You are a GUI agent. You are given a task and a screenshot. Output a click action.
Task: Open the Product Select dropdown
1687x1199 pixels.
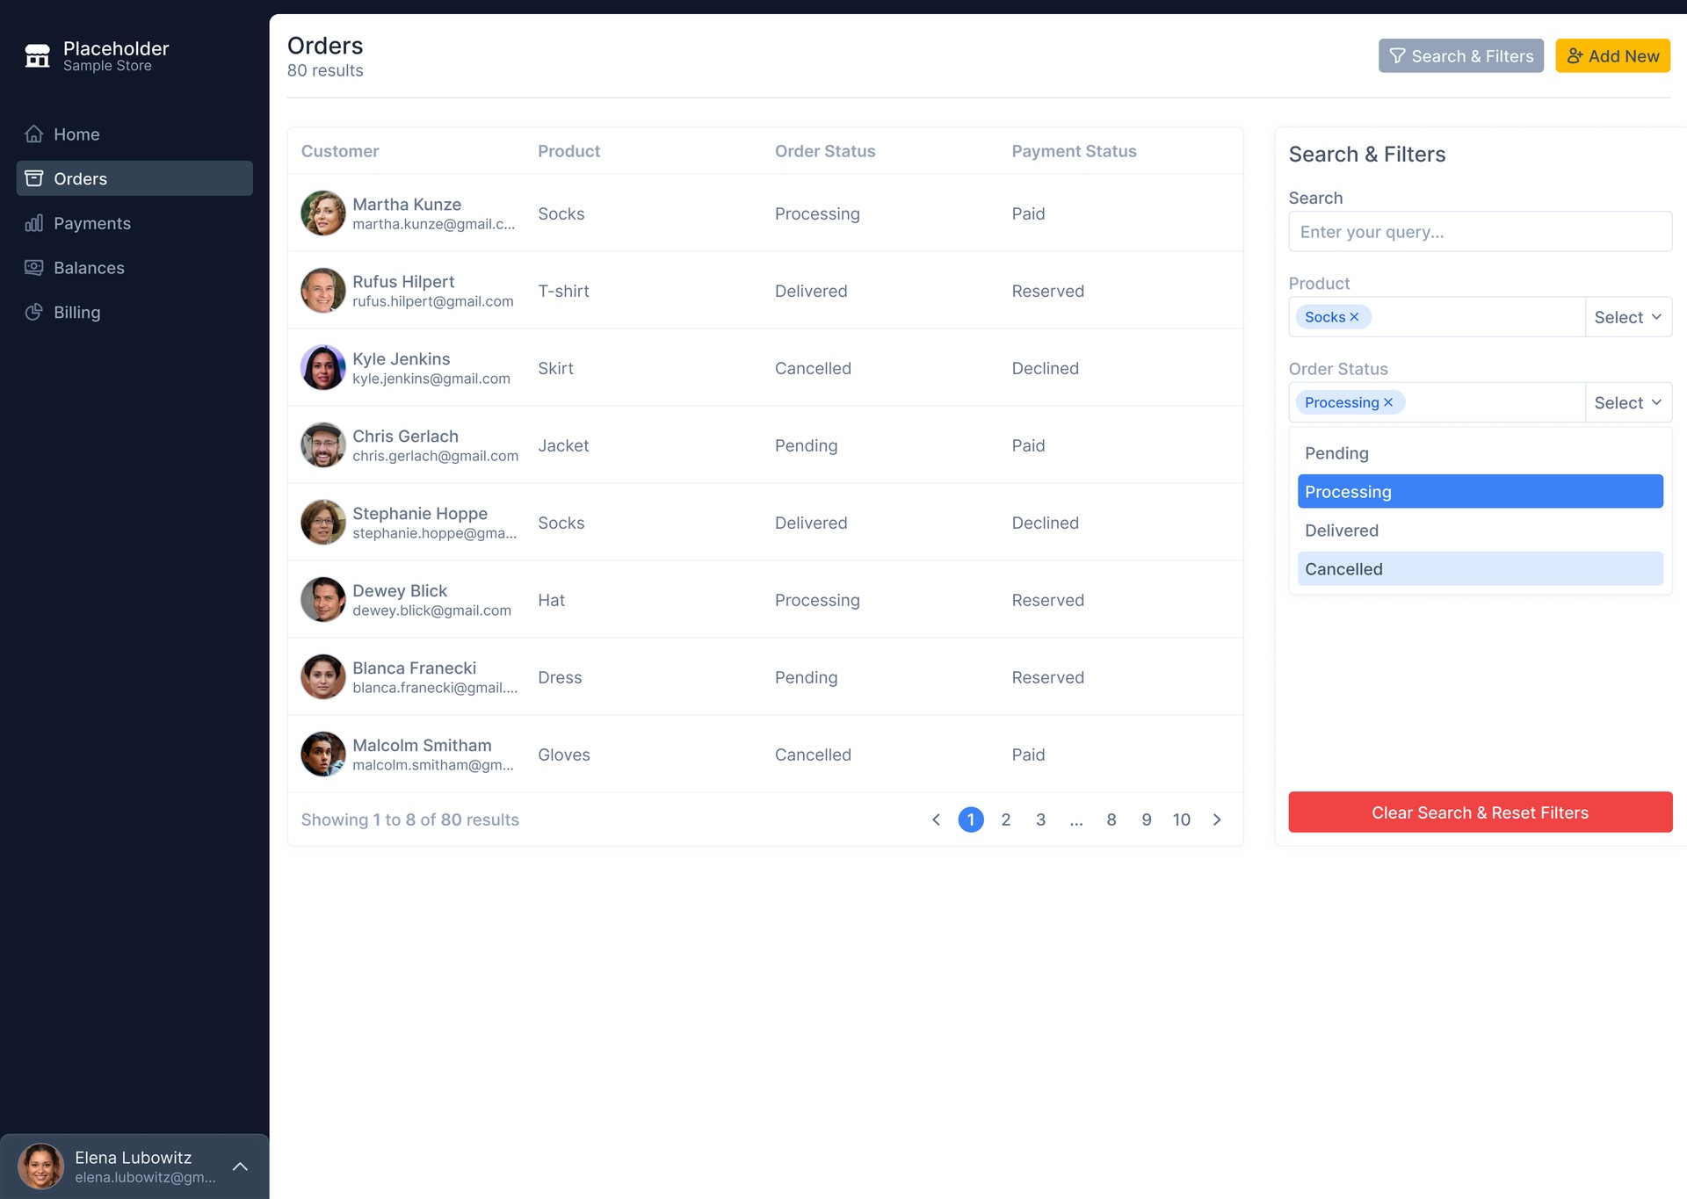(x=1628, y=317)
